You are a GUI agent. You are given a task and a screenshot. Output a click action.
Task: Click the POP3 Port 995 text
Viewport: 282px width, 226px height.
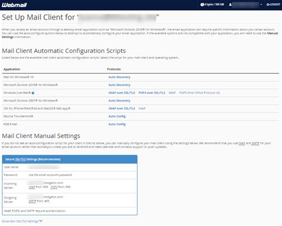[x=61, y=187]
